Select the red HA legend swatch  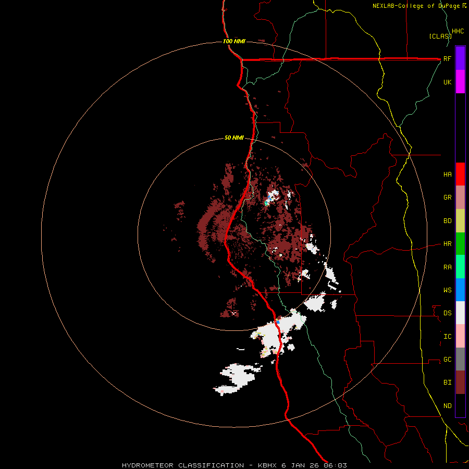(x=460, y=174)
